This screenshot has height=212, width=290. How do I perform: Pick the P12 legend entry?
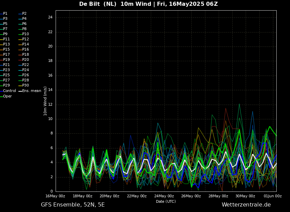point(26,39)
